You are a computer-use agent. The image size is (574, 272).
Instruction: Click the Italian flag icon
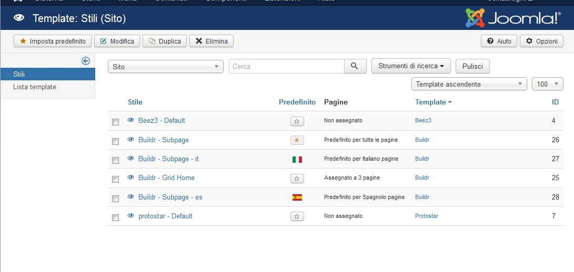297,160
